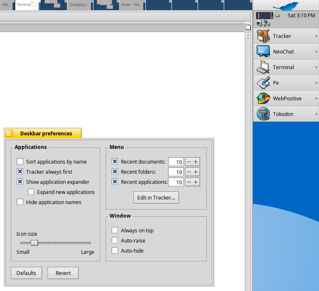Enable the Auto-hide window option
319x291 pixels.
(115, 251)
